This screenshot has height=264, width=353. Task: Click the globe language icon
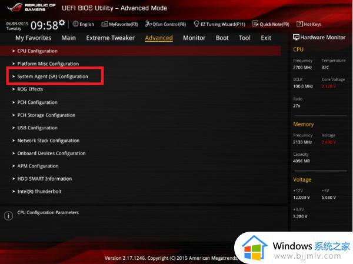click(75, 24)
